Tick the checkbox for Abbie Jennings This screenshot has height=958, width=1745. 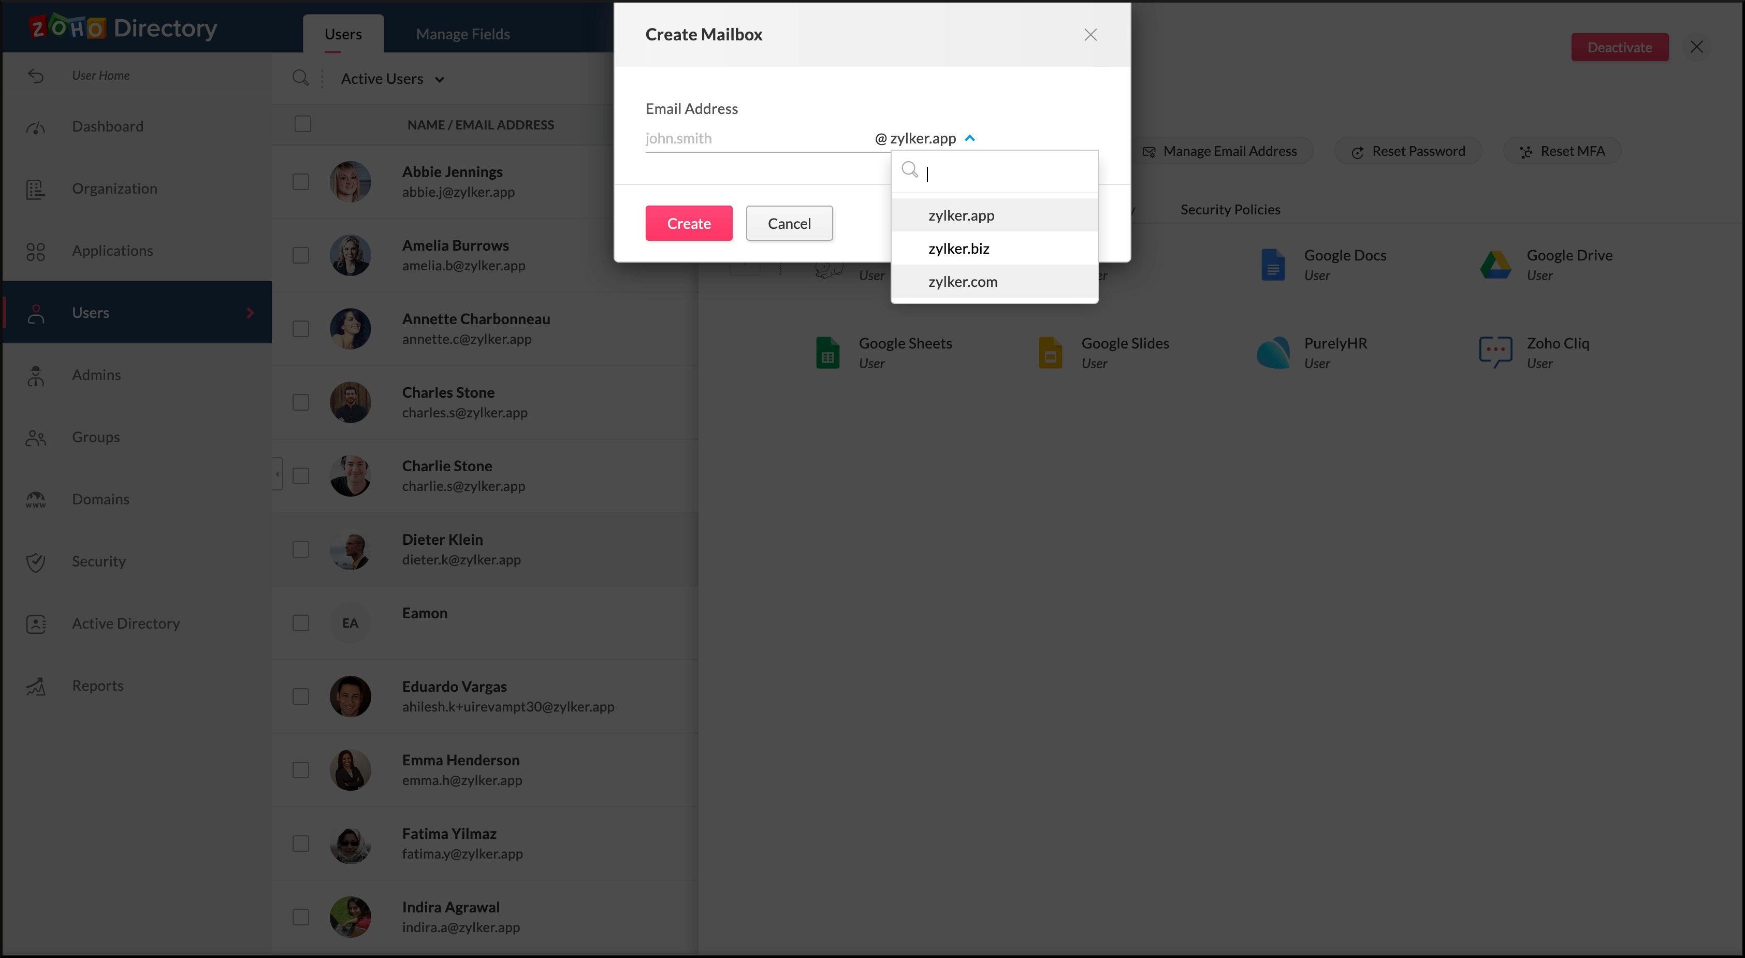[x=301, y=182]
